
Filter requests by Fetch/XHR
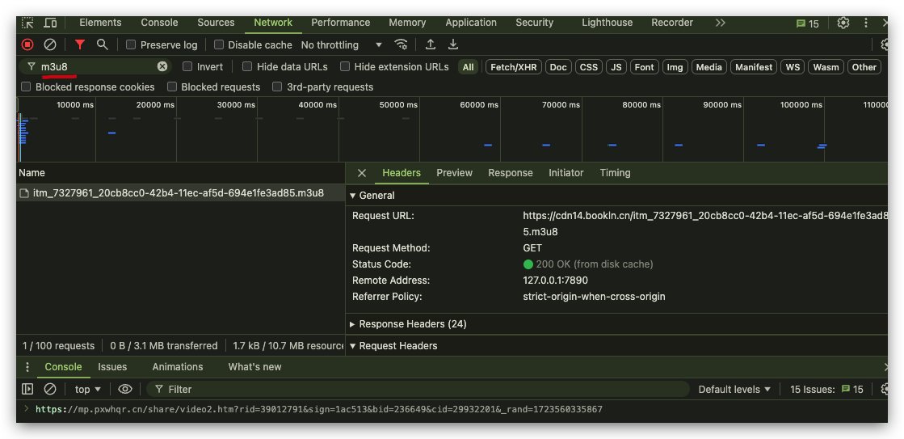click(513, 67)
